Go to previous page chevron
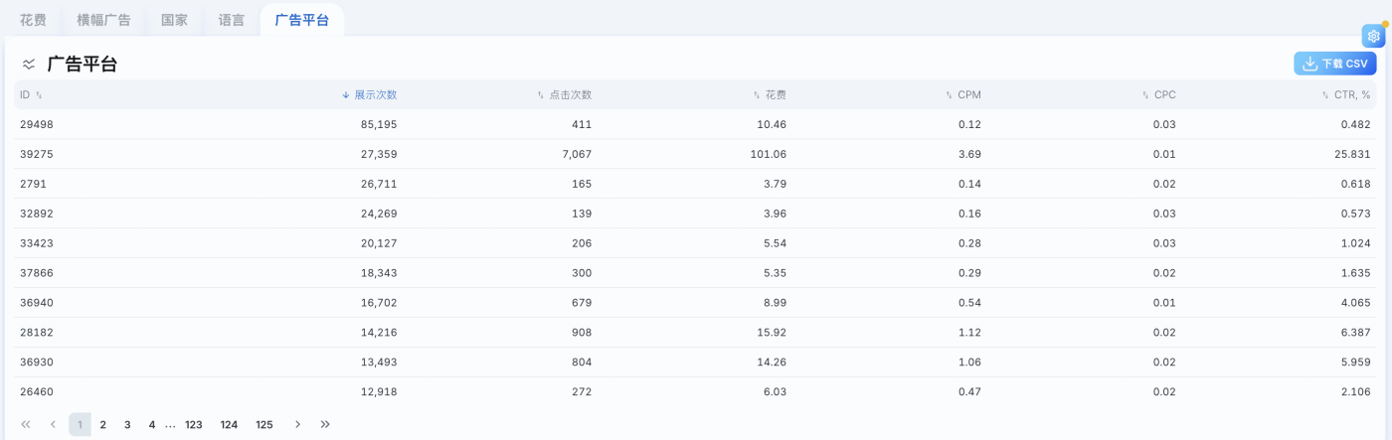 [53, 424]
